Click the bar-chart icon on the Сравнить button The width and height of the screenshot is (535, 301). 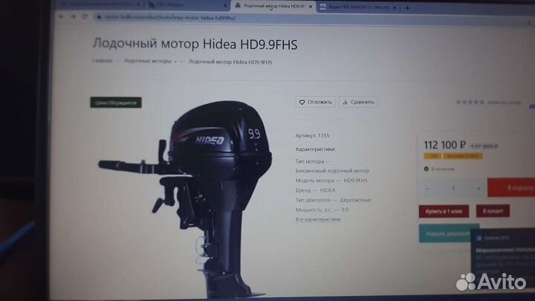(346, 102)
